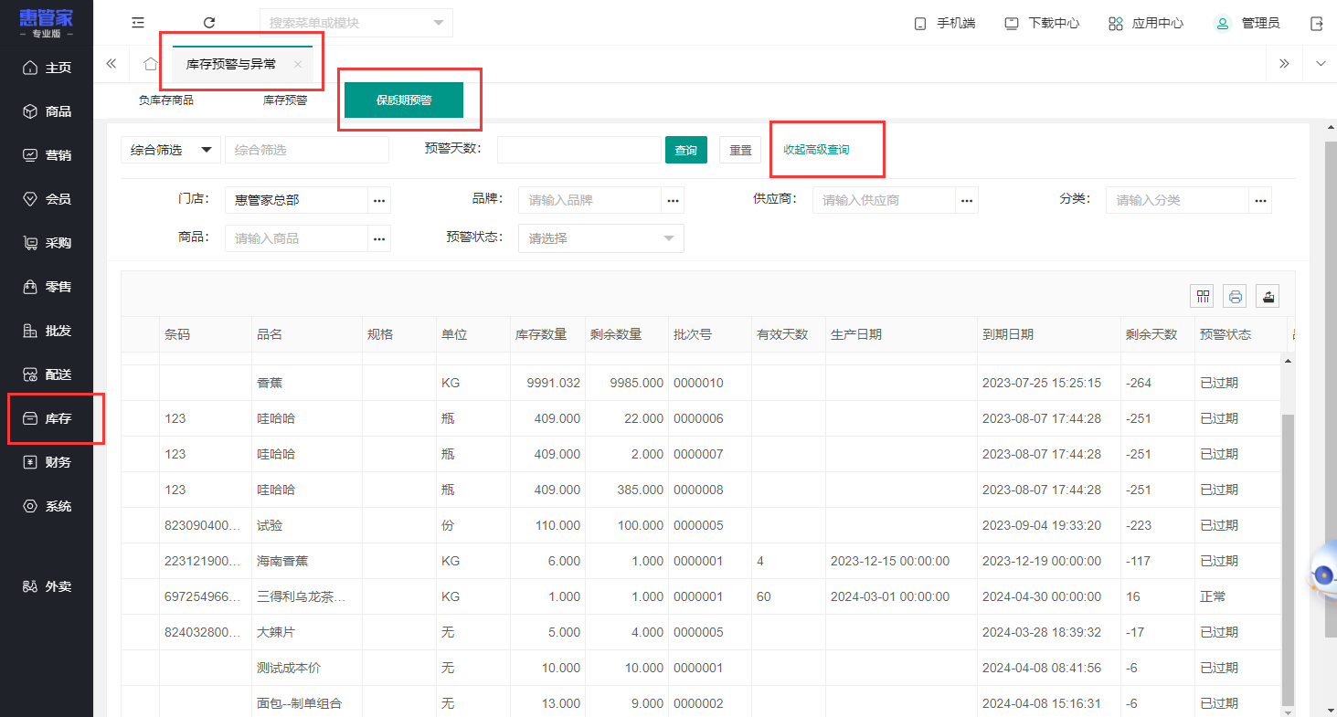
Task: Click the 请输入供应商 input field
Action: (884, 200)
